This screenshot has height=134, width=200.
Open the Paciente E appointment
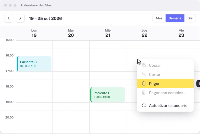(108, 95)
